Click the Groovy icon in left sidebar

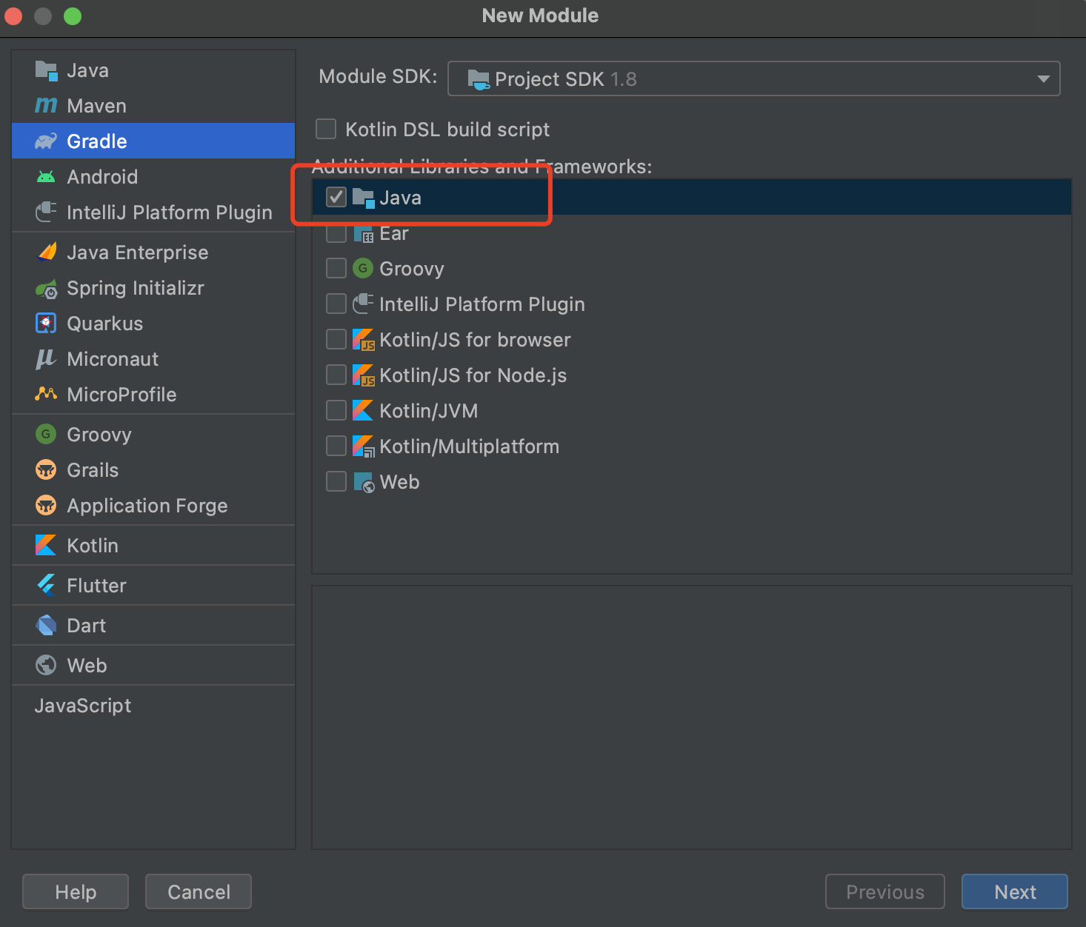[46, 435]
